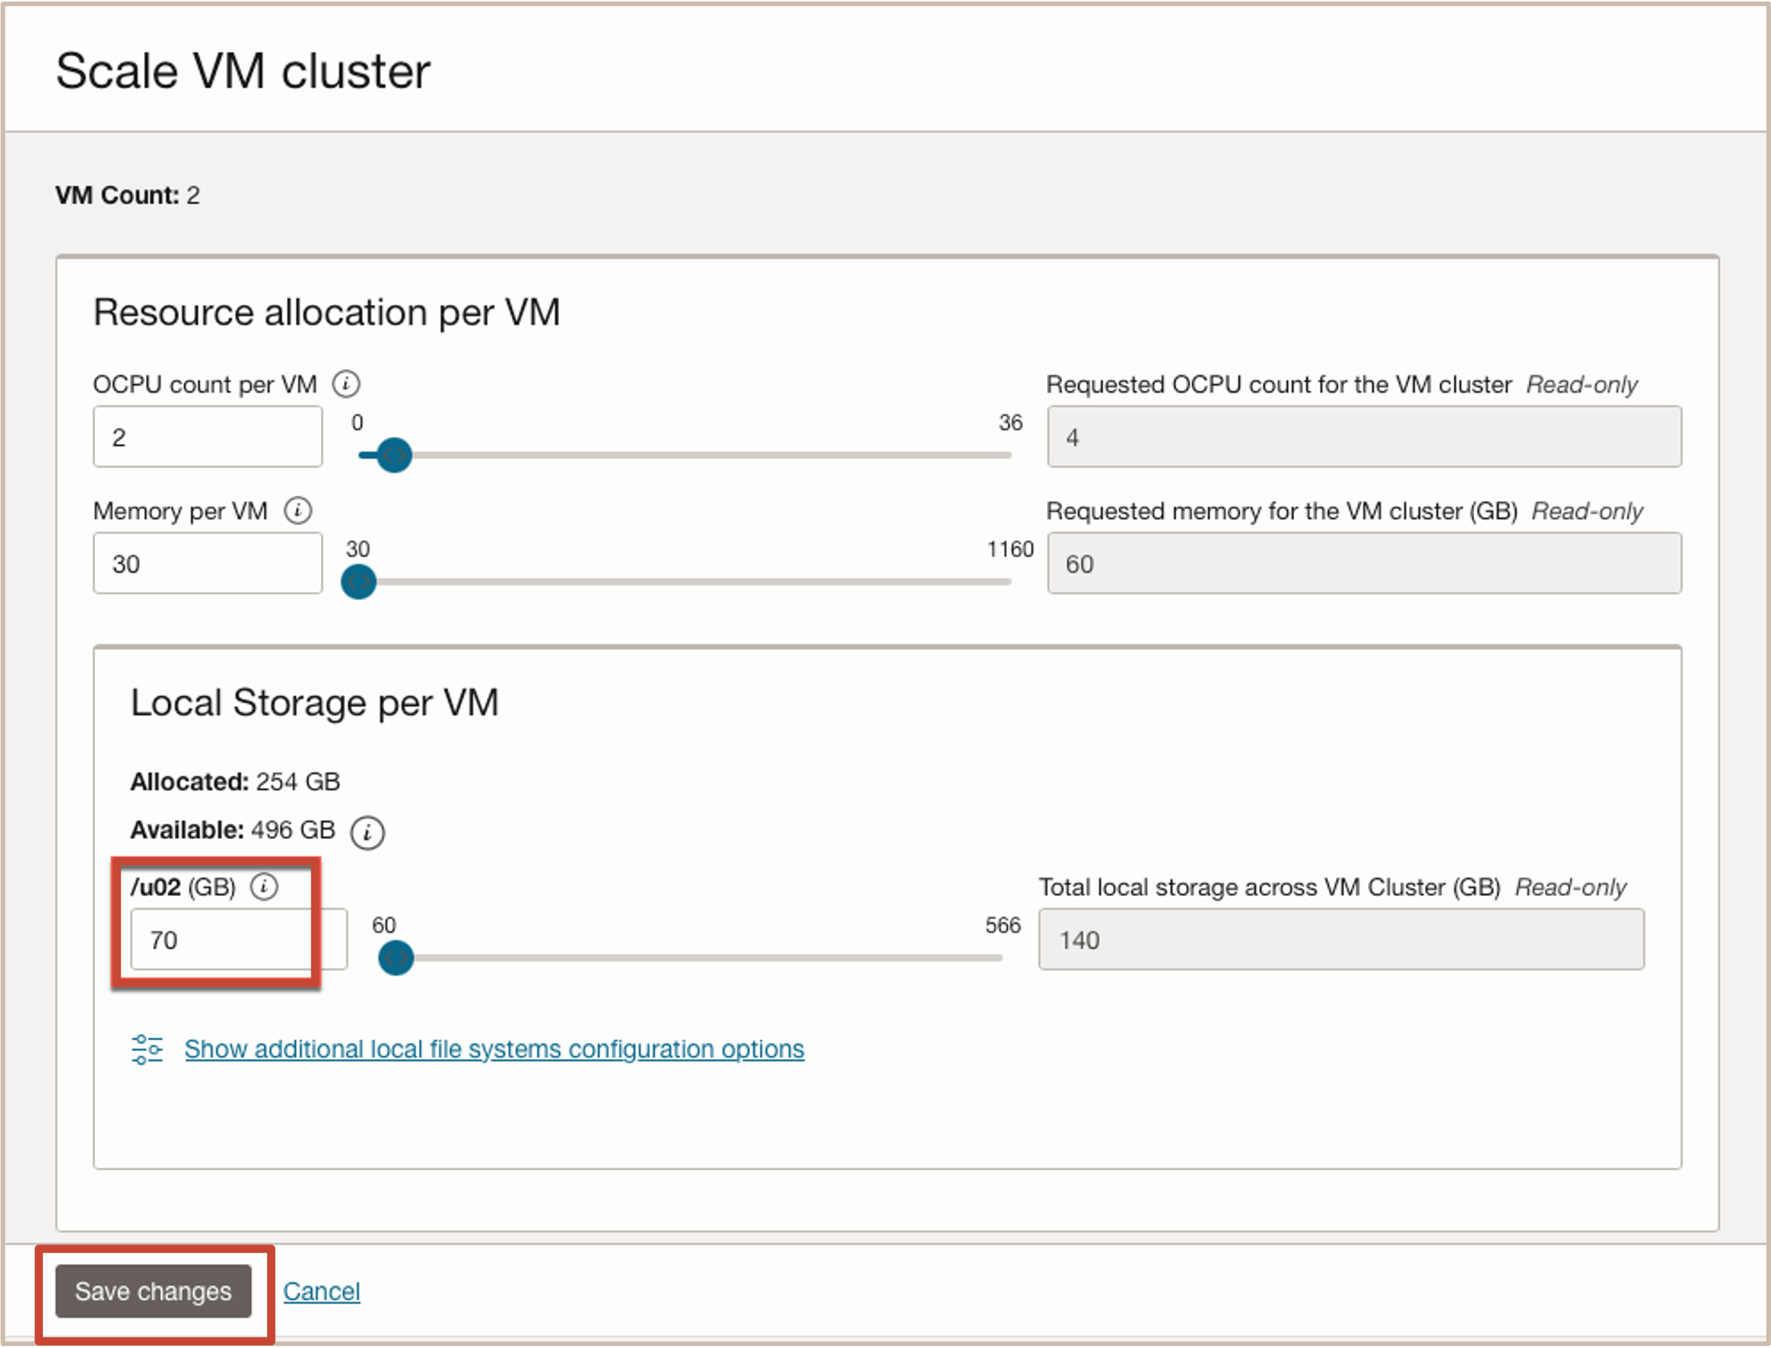Click the Cancel link

[321, 1291]
